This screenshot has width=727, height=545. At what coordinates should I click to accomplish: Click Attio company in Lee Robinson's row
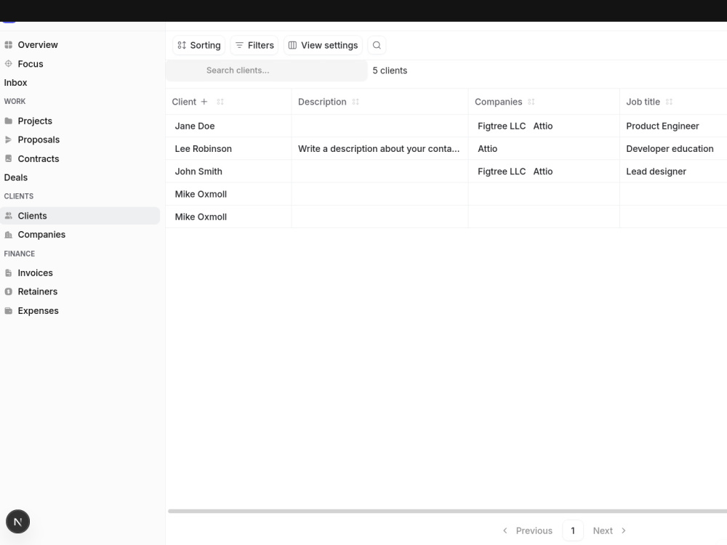(x=487, y=149)
